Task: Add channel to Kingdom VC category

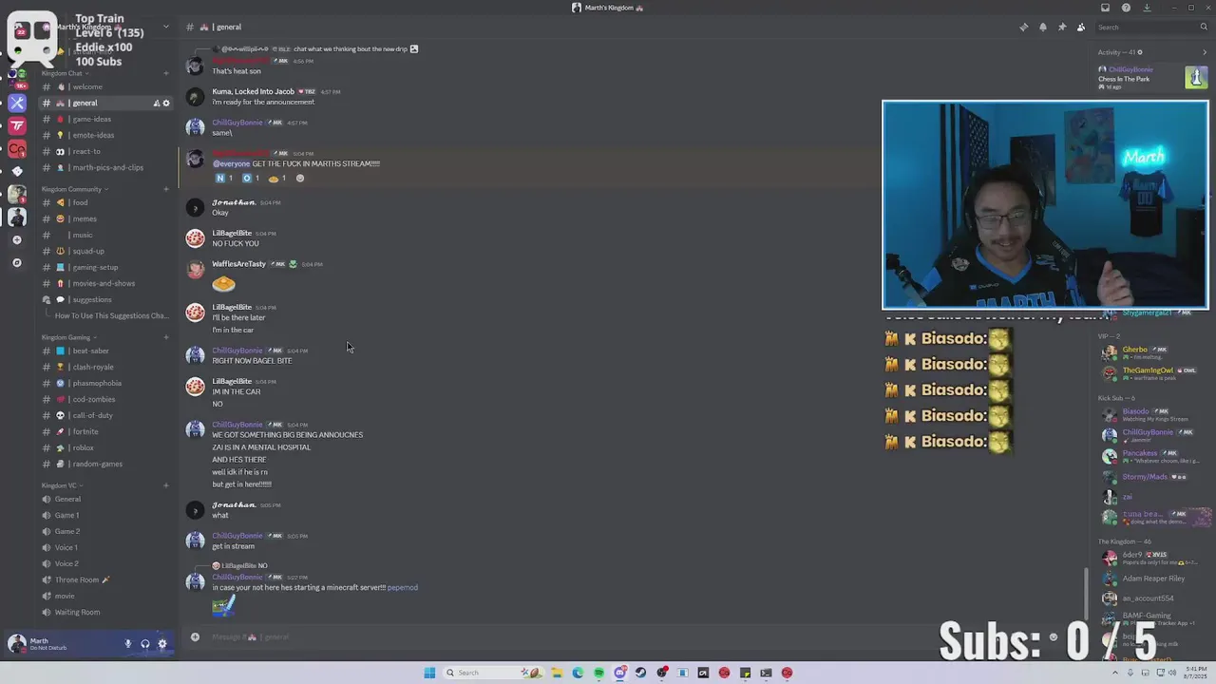Action: coord(166,485)
